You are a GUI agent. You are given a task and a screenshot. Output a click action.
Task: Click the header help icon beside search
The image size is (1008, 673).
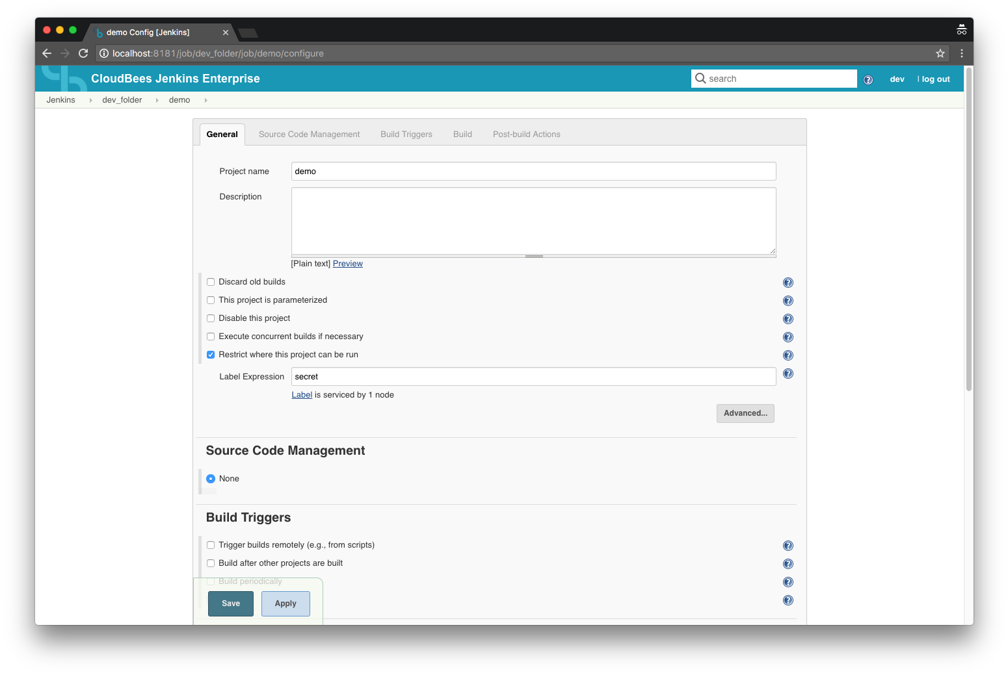click(868, 79)
